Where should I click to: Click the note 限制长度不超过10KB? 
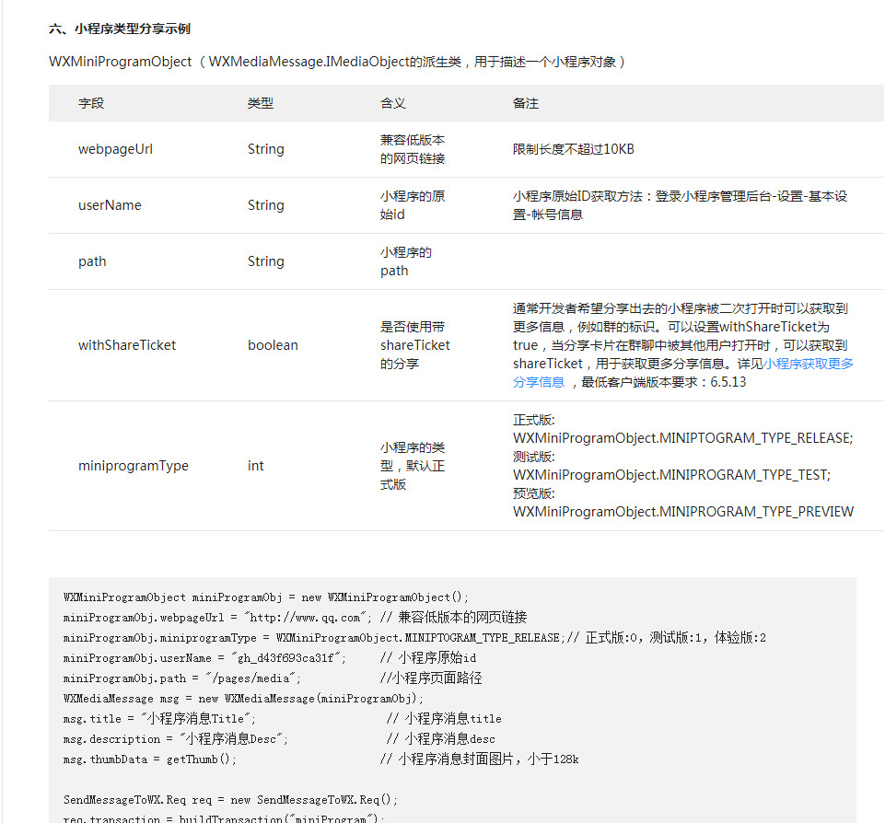pyautogui.click(x=574, y=149)
